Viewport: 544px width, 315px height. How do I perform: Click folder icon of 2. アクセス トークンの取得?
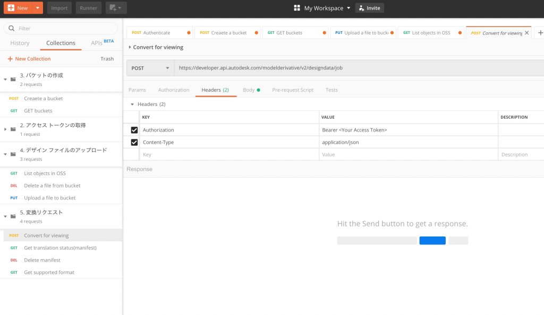pyautogui.click(x=13, y=129)
